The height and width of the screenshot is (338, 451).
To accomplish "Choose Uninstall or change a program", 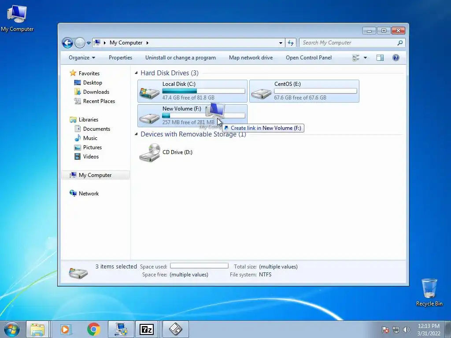I will point(180,58).
